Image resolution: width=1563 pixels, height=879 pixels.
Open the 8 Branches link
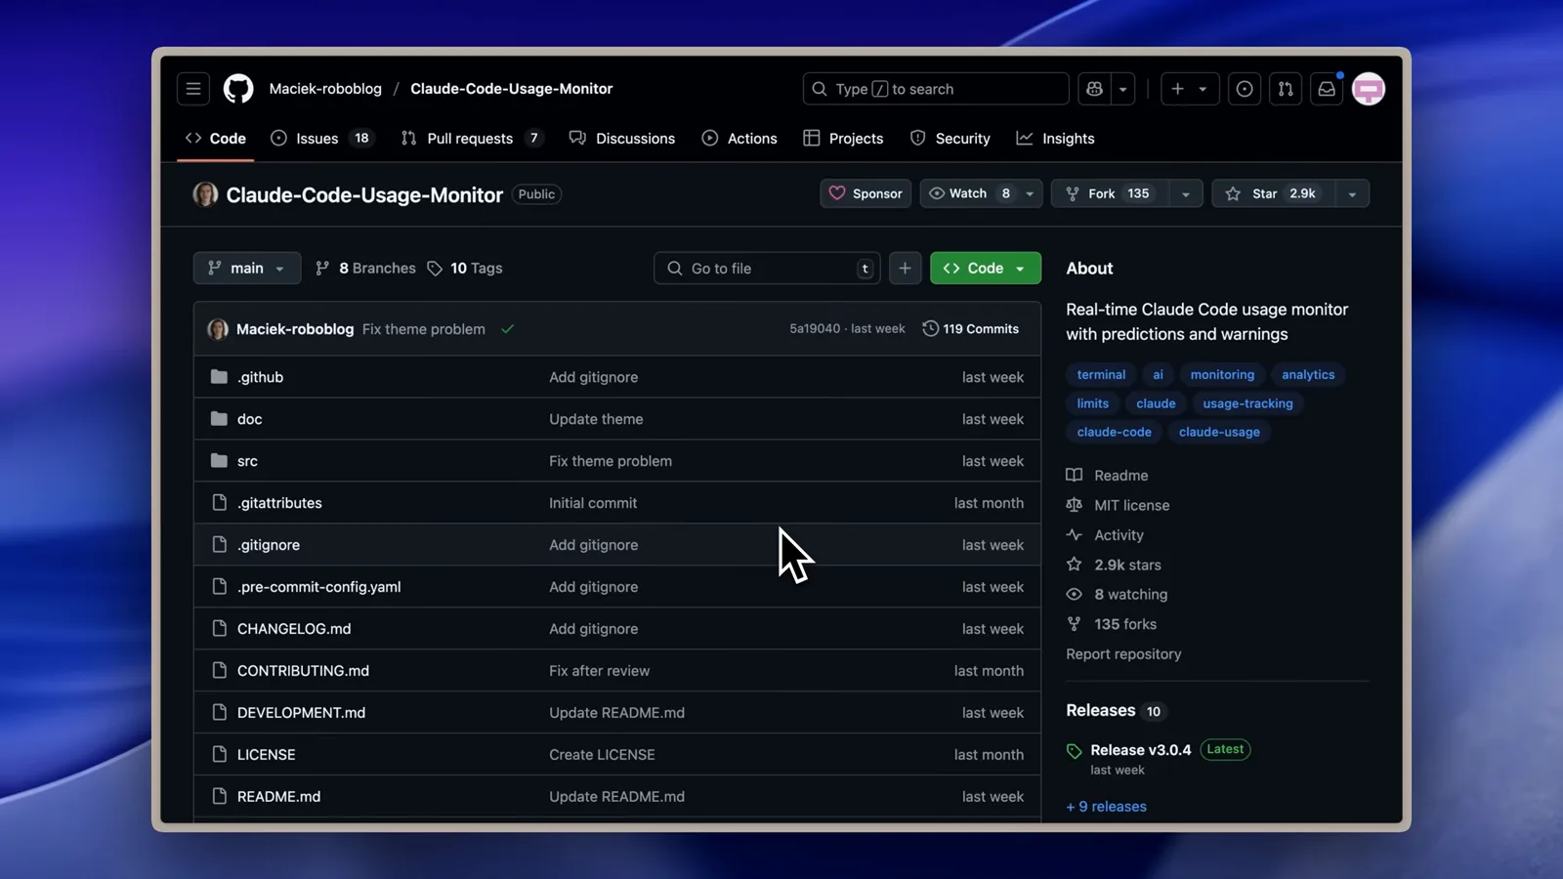pos(365,268)
